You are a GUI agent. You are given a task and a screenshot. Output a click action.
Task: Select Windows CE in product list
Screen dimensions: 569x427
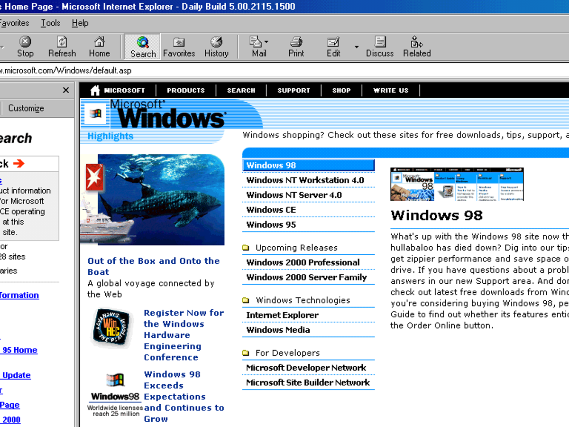pyautogui.click(x=271, y=210)
